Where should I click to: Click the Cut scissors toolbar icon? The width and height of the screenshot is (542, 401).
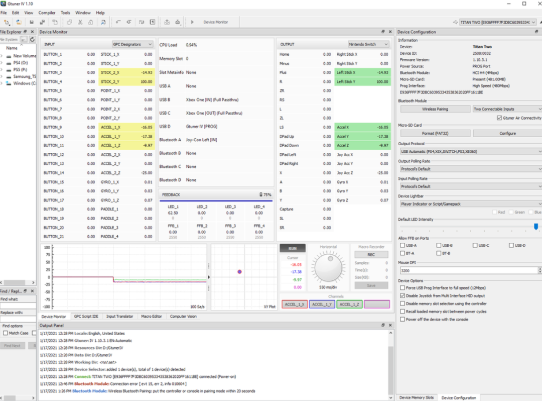click(x=80, y=22)
